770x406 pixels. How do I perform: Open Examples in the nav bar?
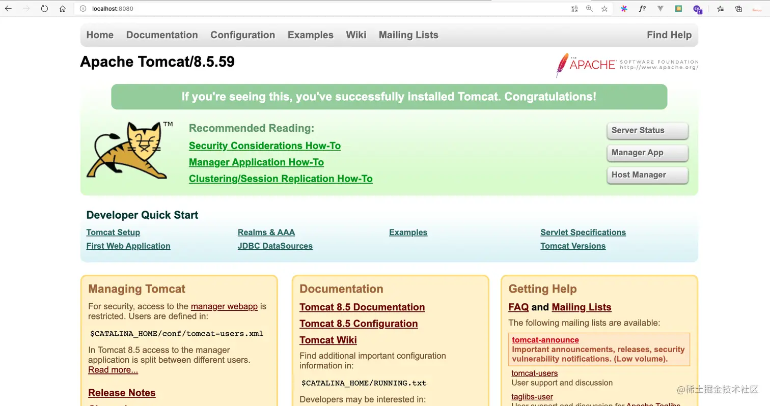(311, 35)
